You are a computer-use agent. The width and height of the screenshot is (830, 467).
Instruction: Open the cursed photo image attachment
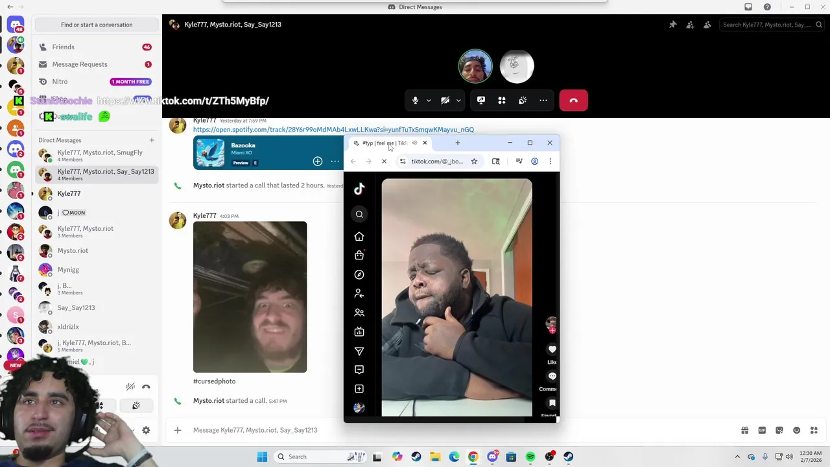pos(250,297)
